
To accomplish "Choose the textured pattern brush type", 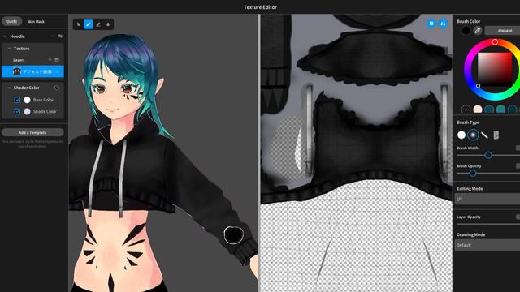I will pos(496,135).
